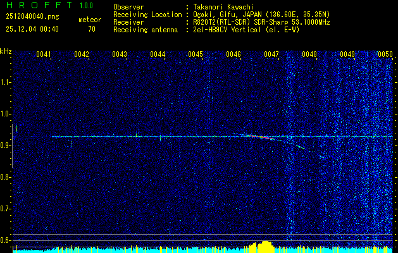
Task: Click the 0043 time marker
Action: point(120,54)
